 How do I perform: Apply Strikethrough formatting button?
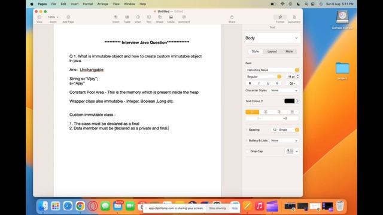coord(277,84)
